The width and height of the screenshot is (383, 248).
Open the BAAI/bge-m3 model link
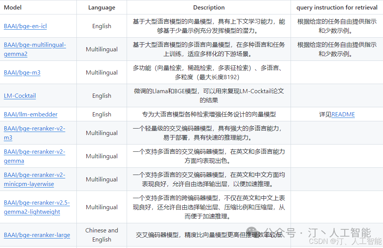22,73
